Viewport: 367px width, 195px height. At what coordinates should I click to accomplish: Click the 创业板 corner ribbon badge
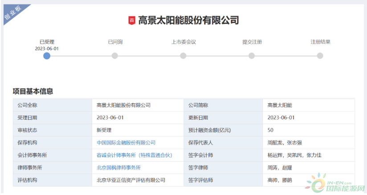point(13,12)
